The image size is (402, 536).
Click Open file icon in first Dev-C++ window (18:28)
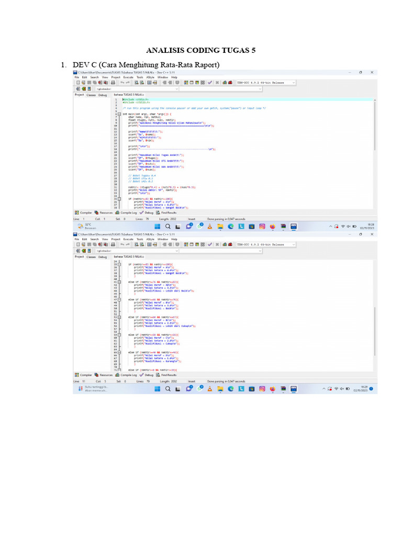coord(83,82)
